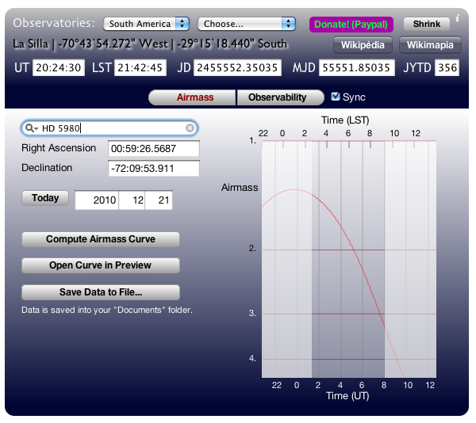Open the Choose... observatory dropdown
Viewport: 476px width, 423px height.
pos(247,24)
